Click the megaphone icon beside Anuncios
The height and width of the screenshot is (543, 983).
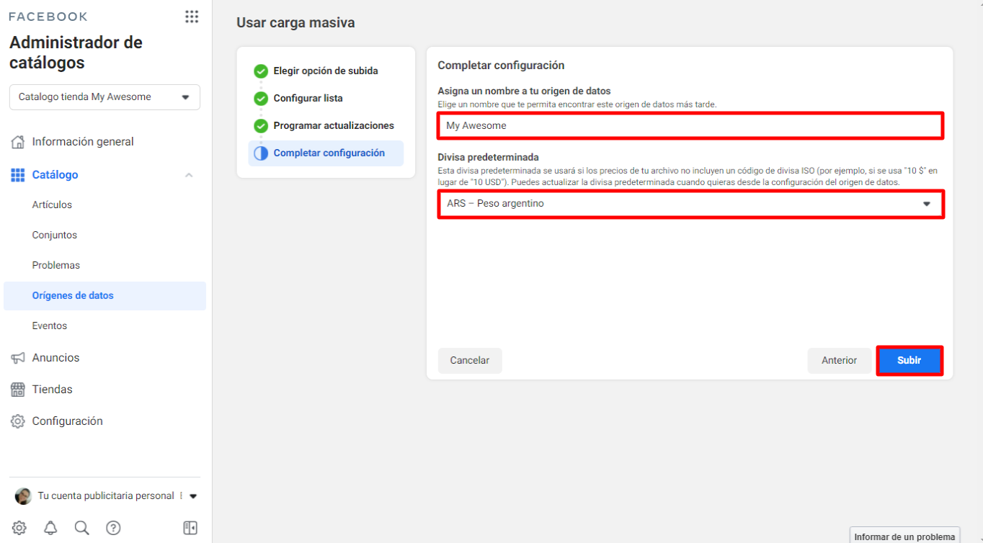(18, 358)
